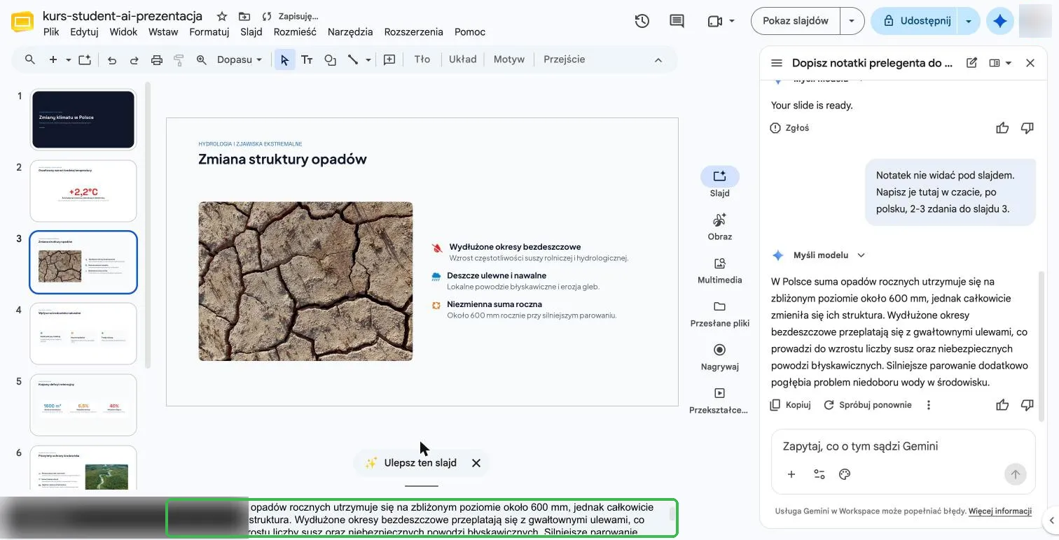Click the paint format icon

[179, 59]
